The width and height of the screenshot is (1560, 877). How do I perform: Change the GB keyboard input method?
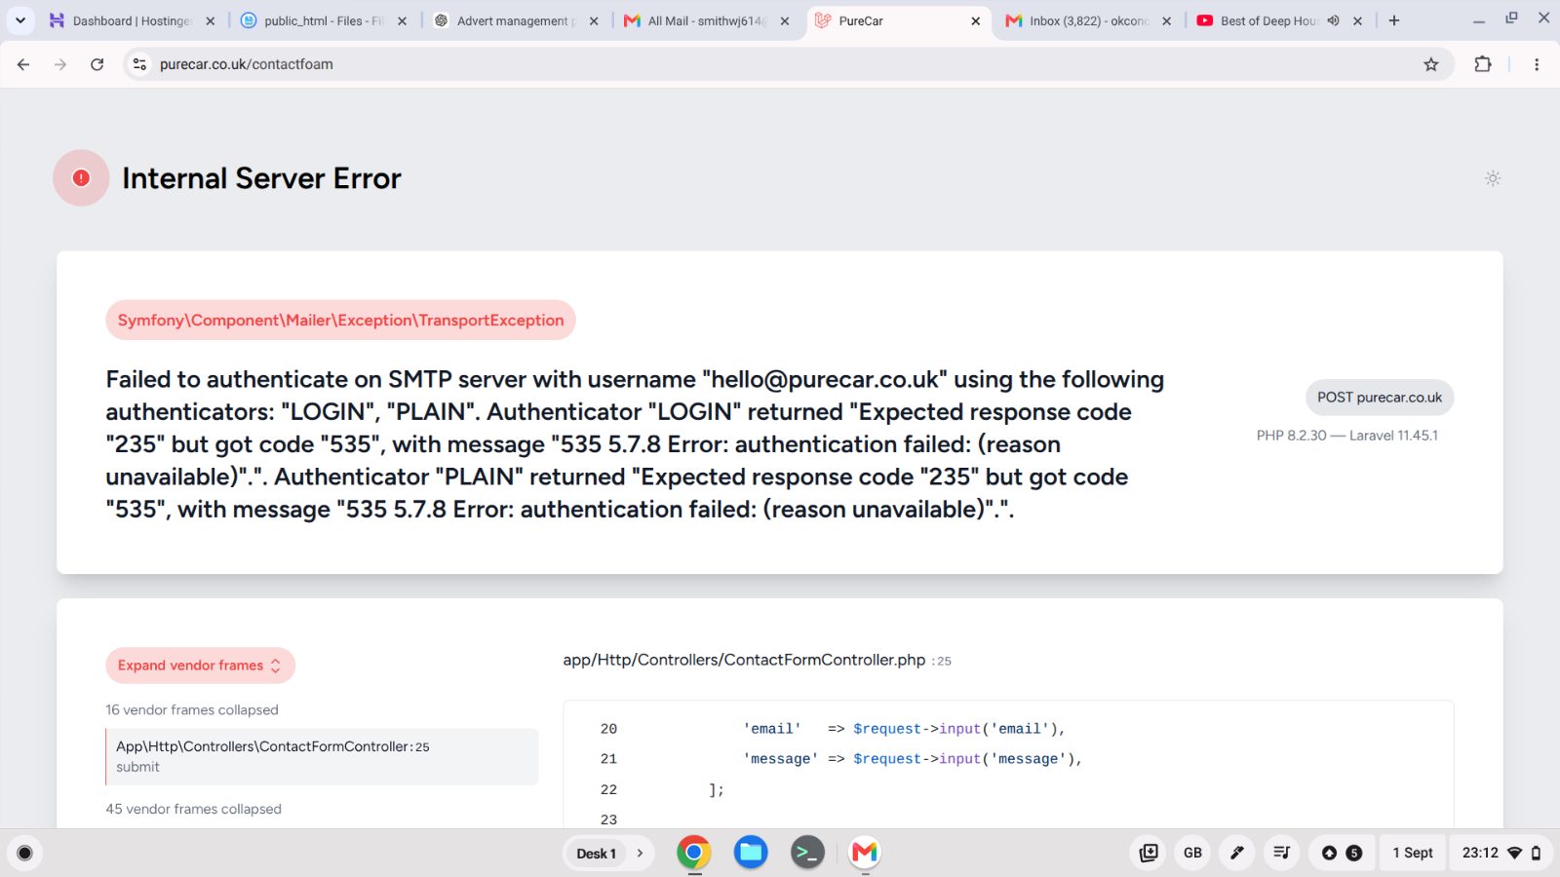(1192, 853)
